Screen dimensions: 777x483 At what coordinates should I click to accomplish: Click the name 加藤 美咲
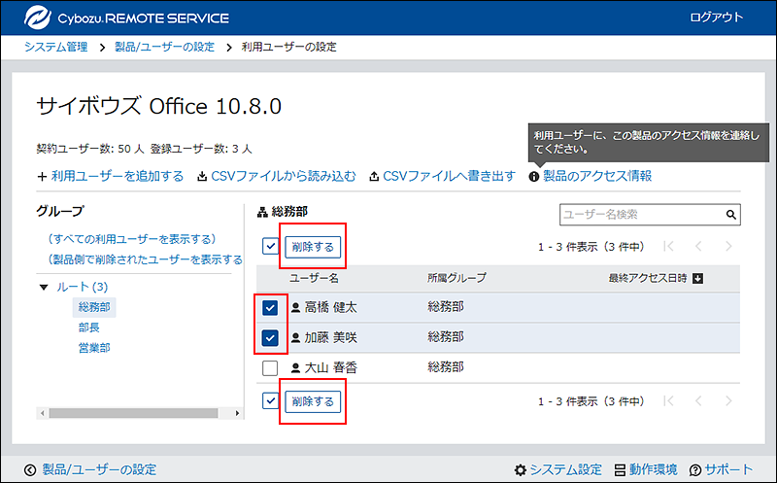(330, 337)
